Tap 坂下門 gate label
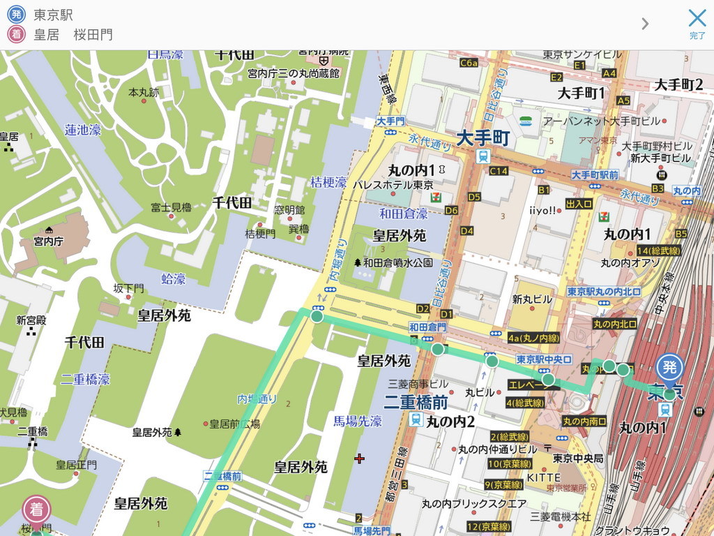 [x=128, y=288]
